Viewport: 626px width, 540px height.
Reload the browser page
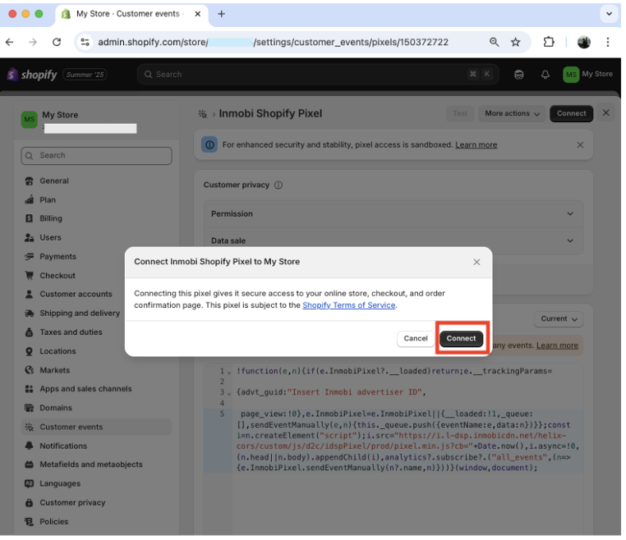pos(57,43)
